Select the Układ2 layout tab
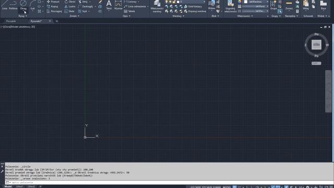Screen dimensions: 334x188 coord(31,187)
